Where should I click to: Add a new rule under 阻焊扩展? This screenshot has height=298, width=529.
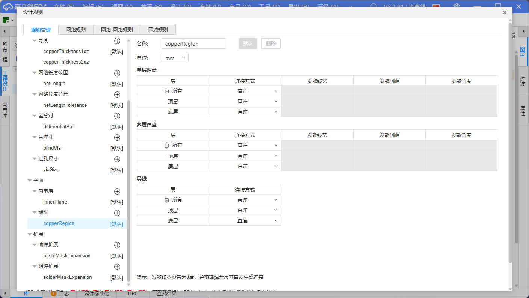click(x=117, y=267)
